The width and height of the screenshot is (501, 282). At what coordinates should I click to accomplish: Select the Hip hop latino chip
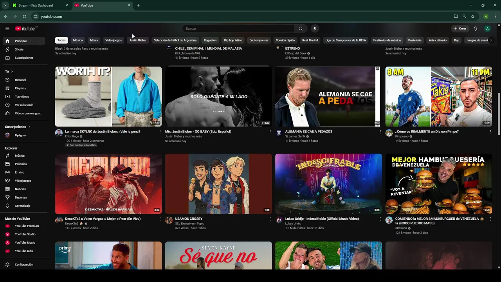click(x=233, y=40)
